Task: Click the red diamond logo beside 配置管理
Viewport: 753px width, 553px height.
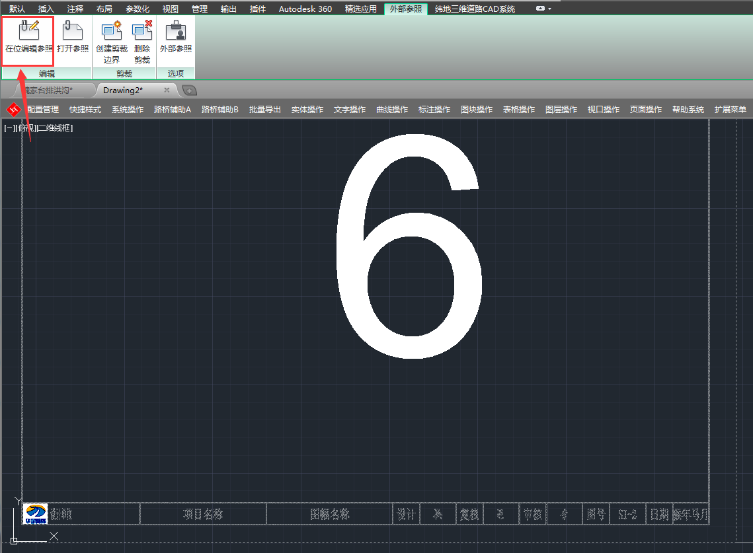Action: click(x=13, y=110)
